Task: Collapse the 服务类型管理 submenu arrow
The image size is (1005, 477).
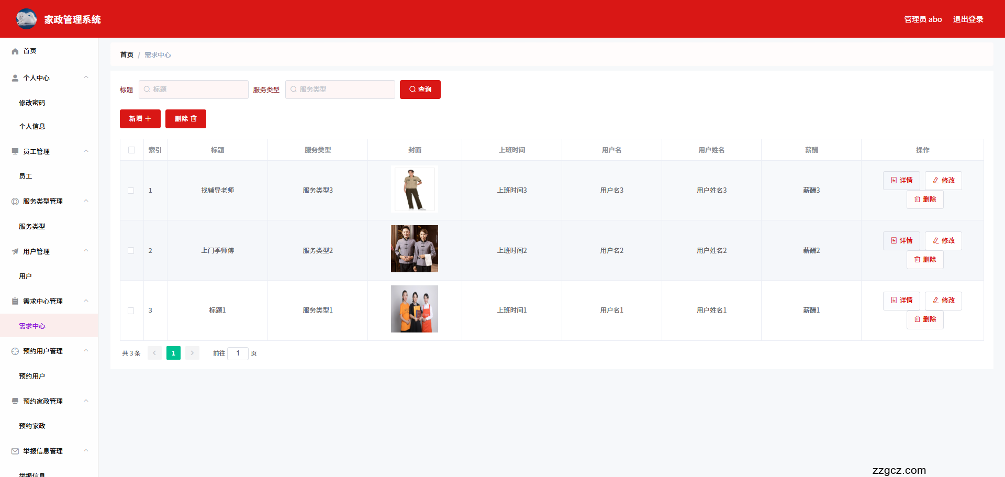Action: pyautogui.click(x=86, y=201)
